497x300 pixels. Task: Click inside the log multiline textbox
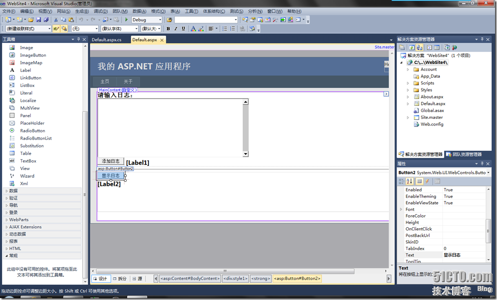click(170, 128)
